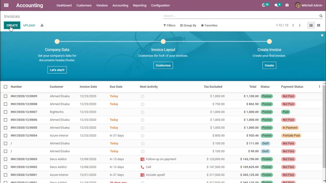Click activity clock icon for INV/2020/12/0007
This screenshot has height=183, width=326.
(x=142, y=112)
